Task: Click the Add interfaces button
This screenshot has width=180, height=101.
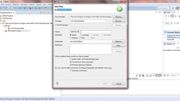Action: [119, 45]
